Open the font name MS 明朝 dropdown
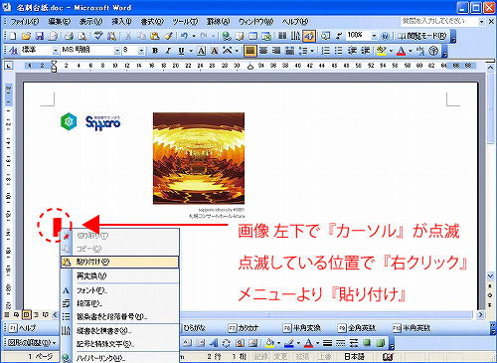Image resolution: width=497 pixels, height=363 pixels. tap(117, 51)
